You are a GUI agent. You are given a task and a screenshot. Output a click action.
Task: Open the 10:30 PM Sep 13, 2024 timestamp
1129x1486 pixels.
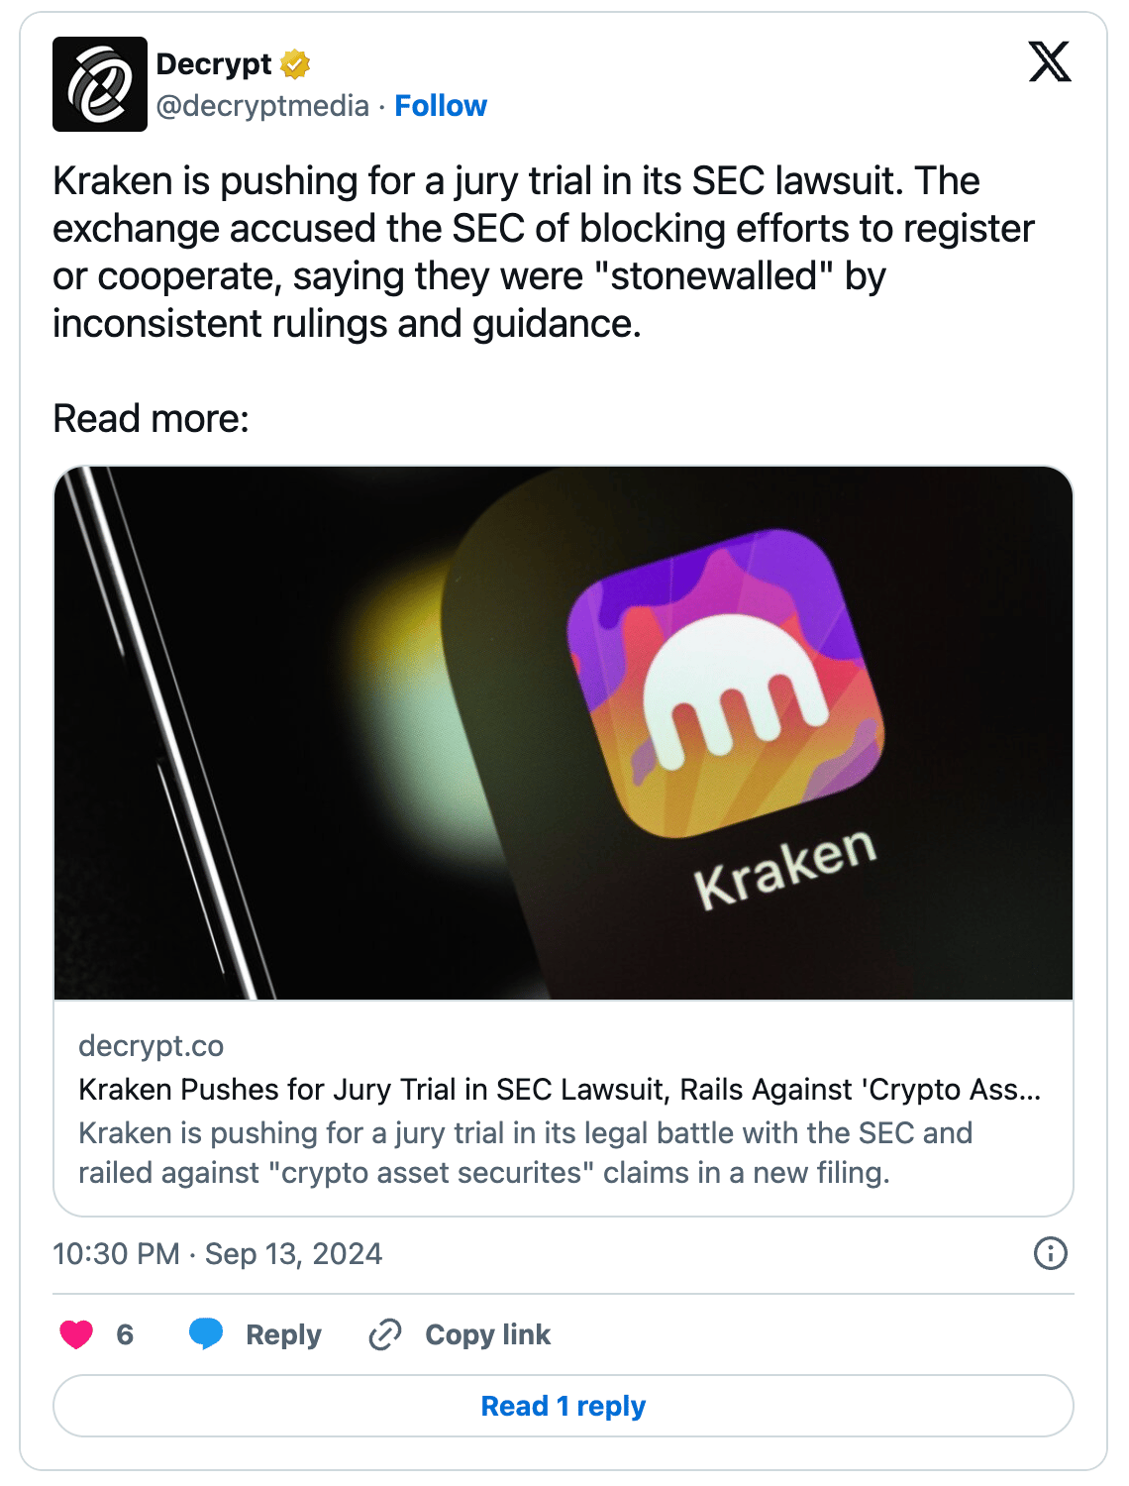pyautogui.click(x=217, y=1254)
